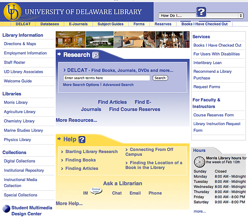Follow the Interlibrary Loan link
This screenshot has height=218, width=248.
207,63
